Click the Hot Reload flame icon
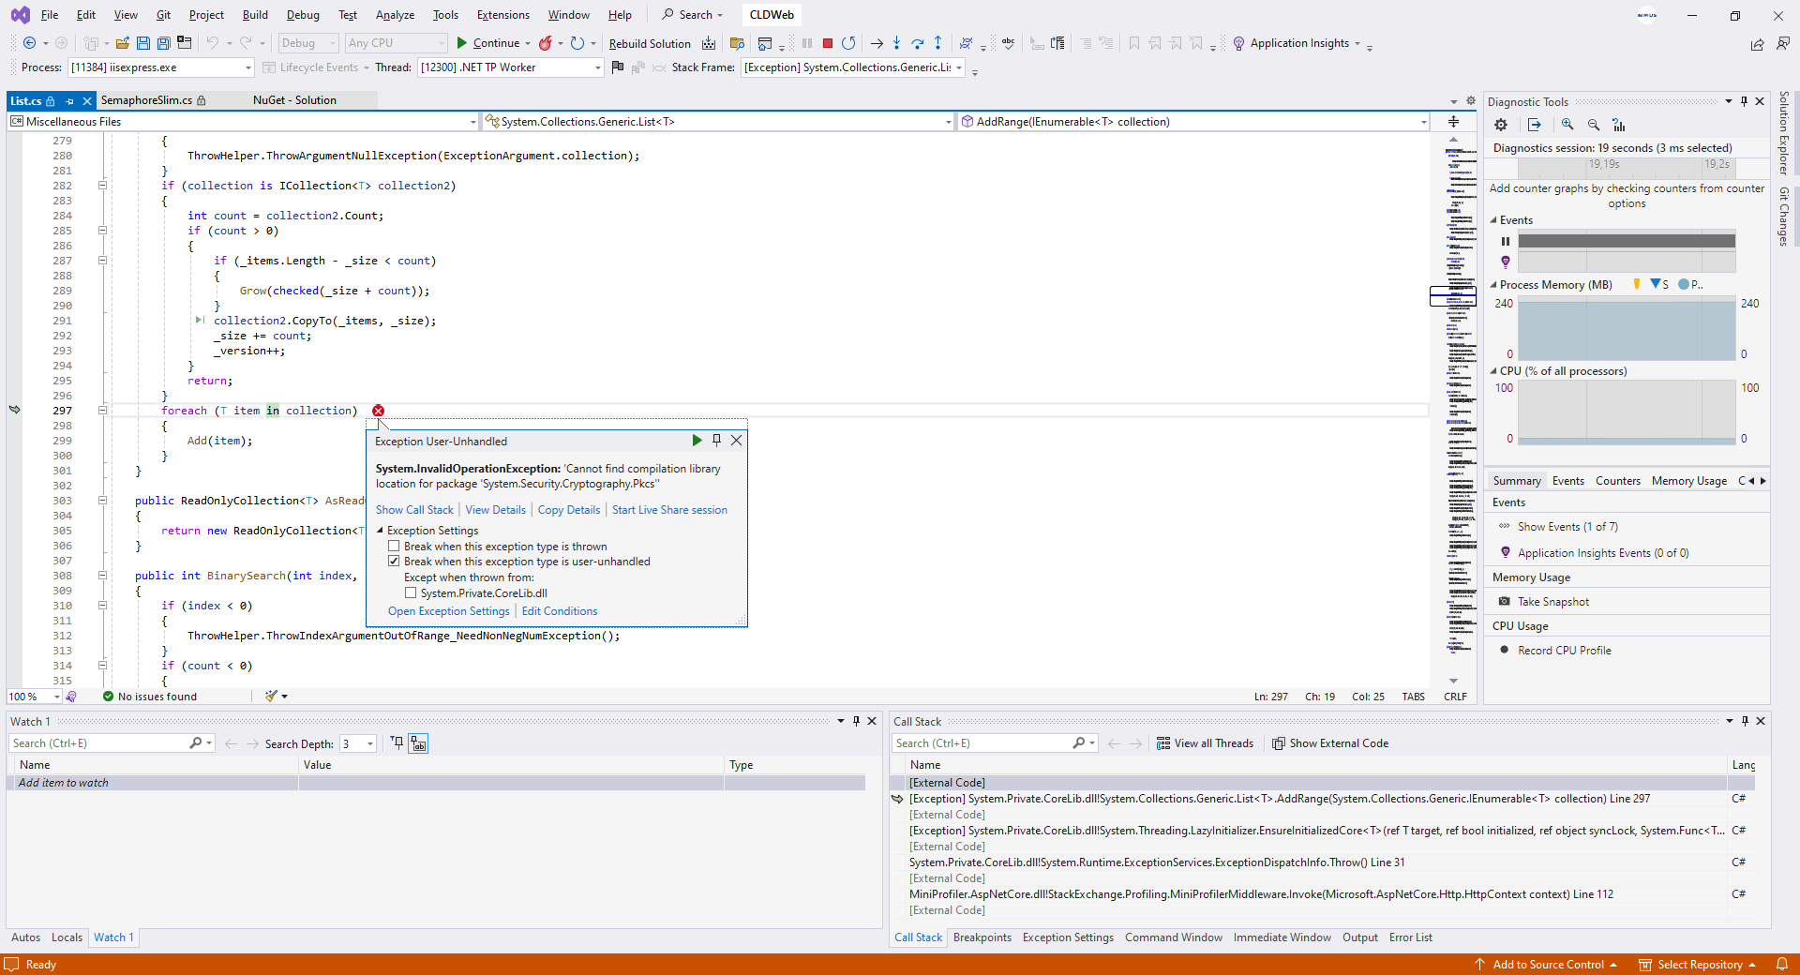Image resolution: width=1800 pixels, height=975 pixels. click(x=546, y=43)
